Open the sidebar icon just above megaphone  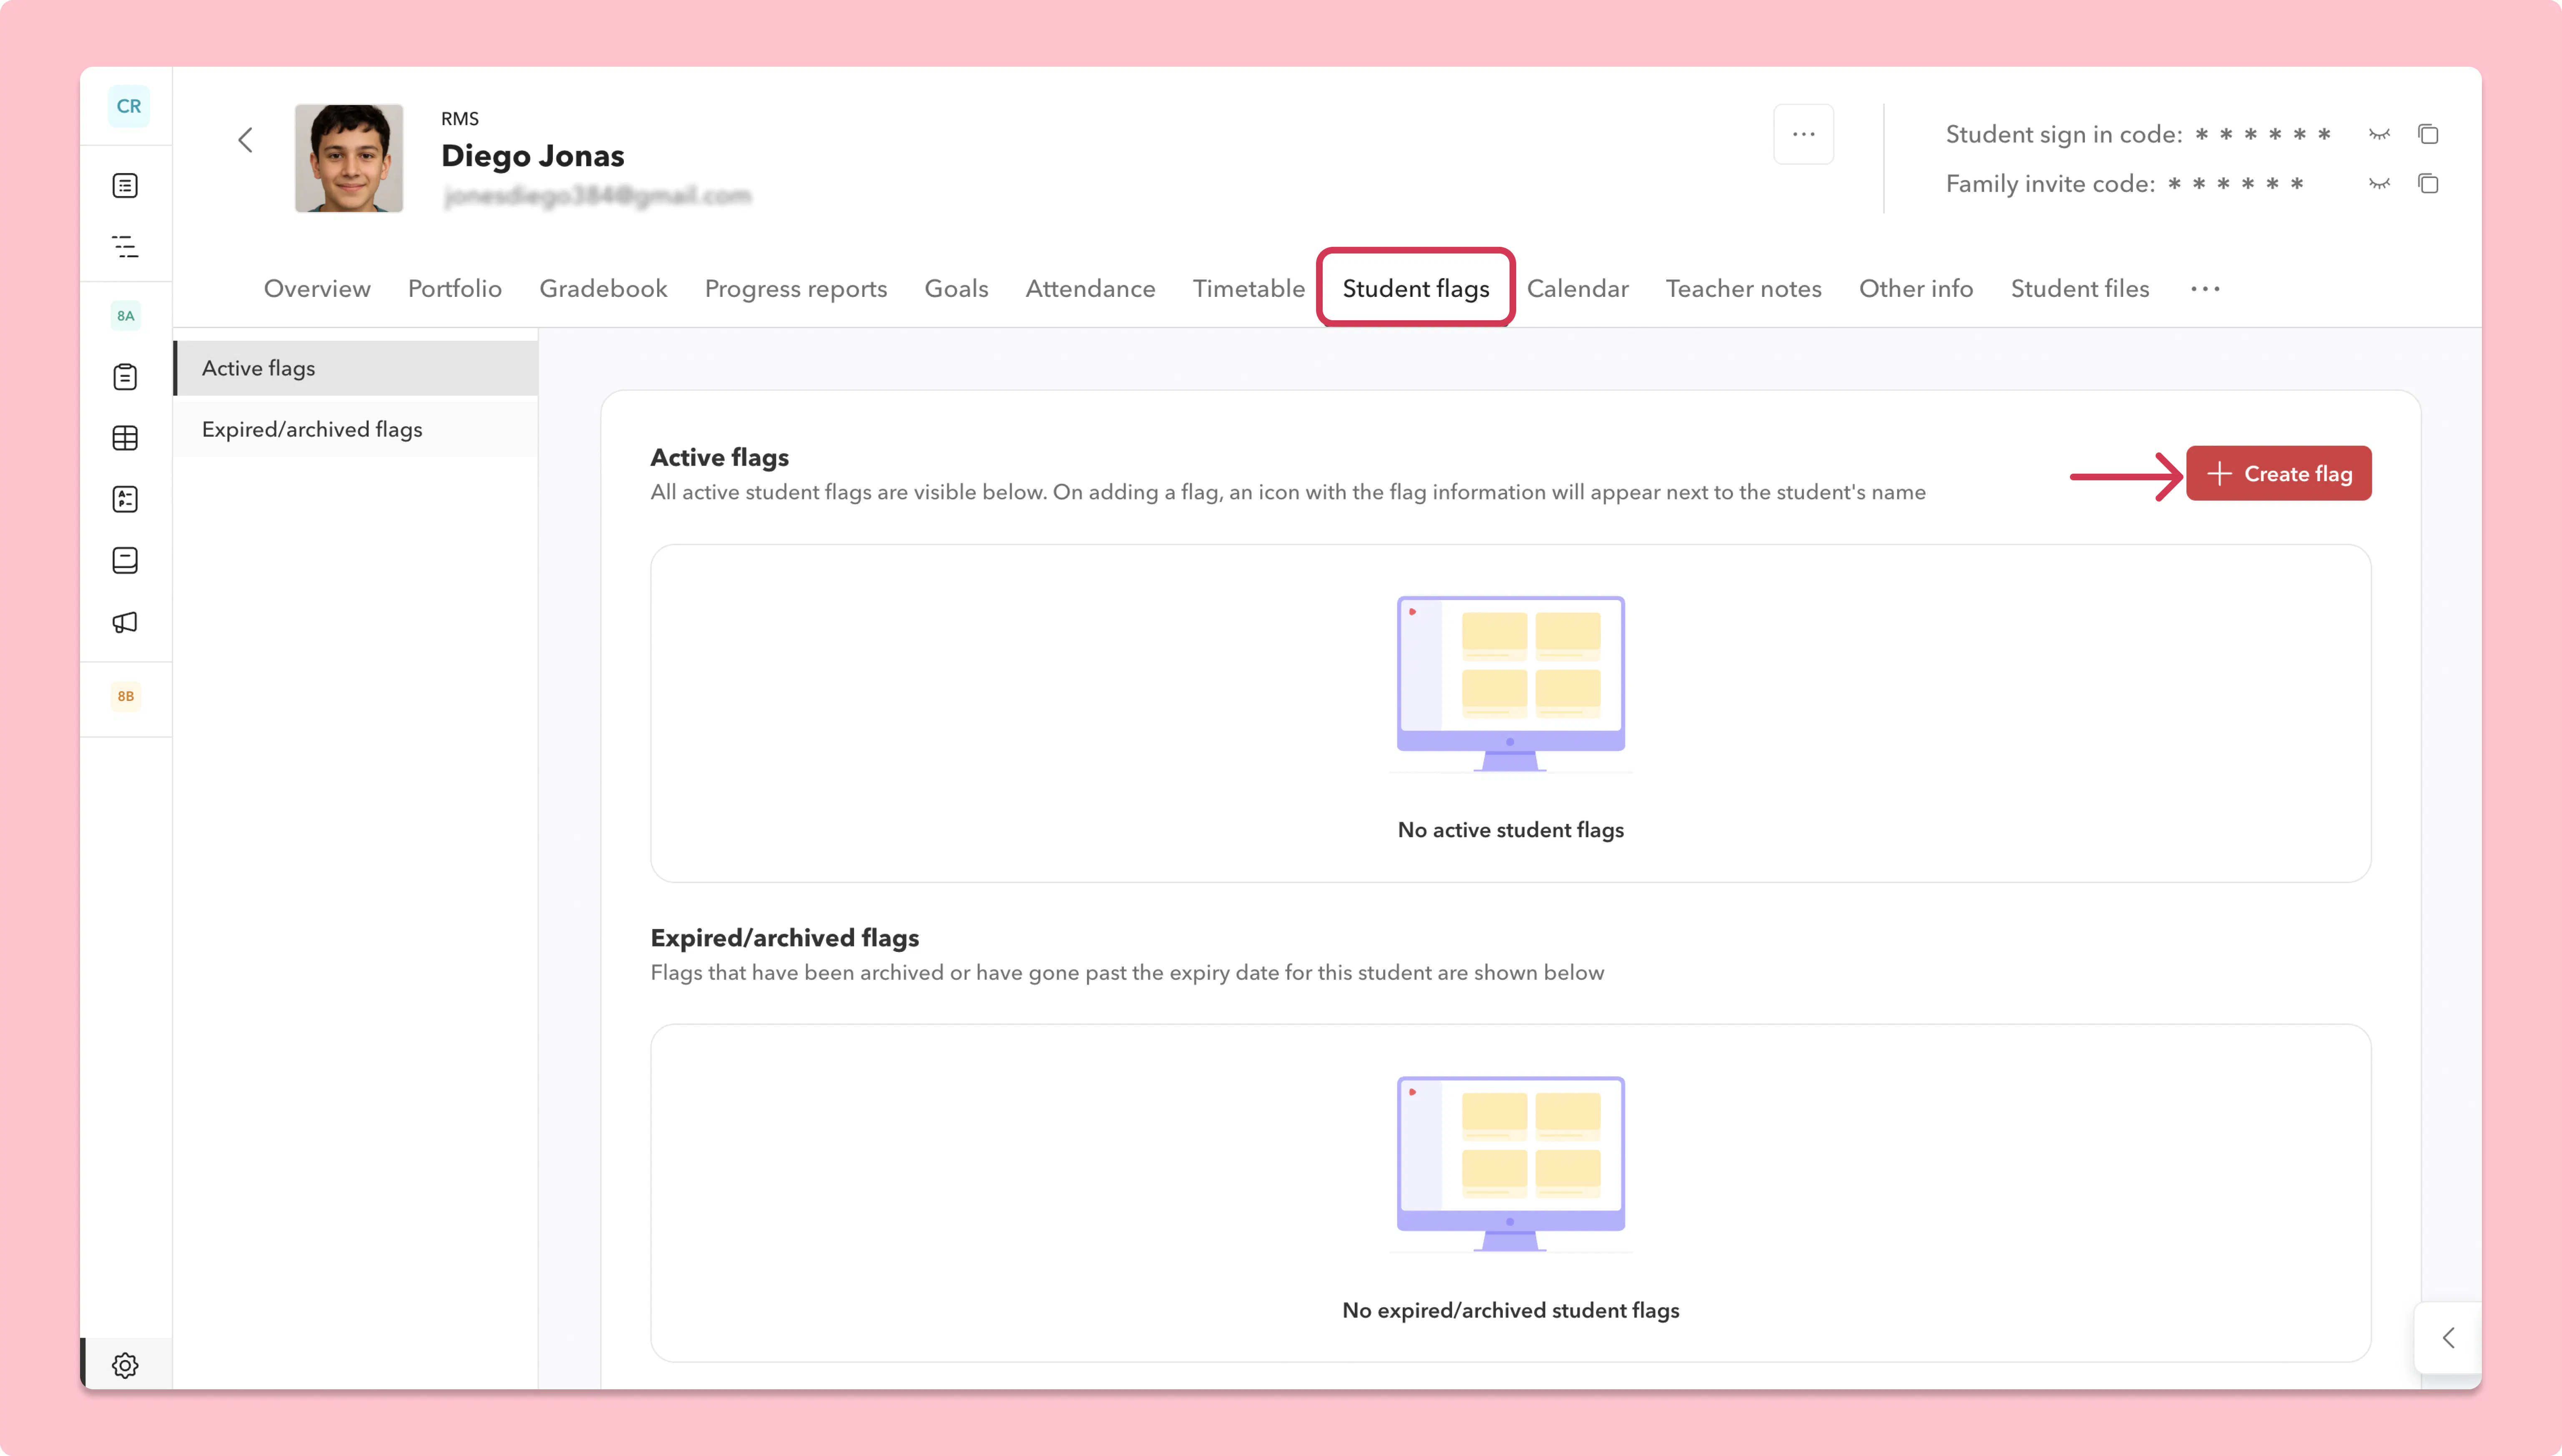(x=125, y=560)
